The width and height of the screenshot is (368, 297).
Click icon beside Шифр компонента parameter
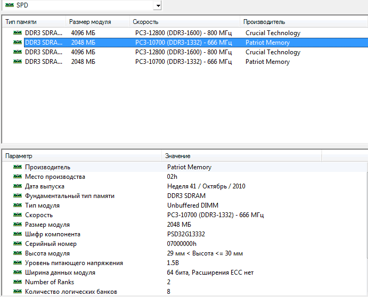(x=18, y=234)
